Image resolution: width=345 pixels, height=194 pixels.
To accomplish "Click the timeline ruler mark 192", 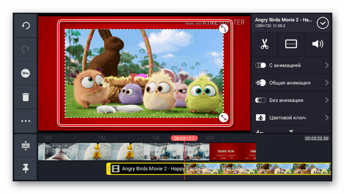I will 102,138.
